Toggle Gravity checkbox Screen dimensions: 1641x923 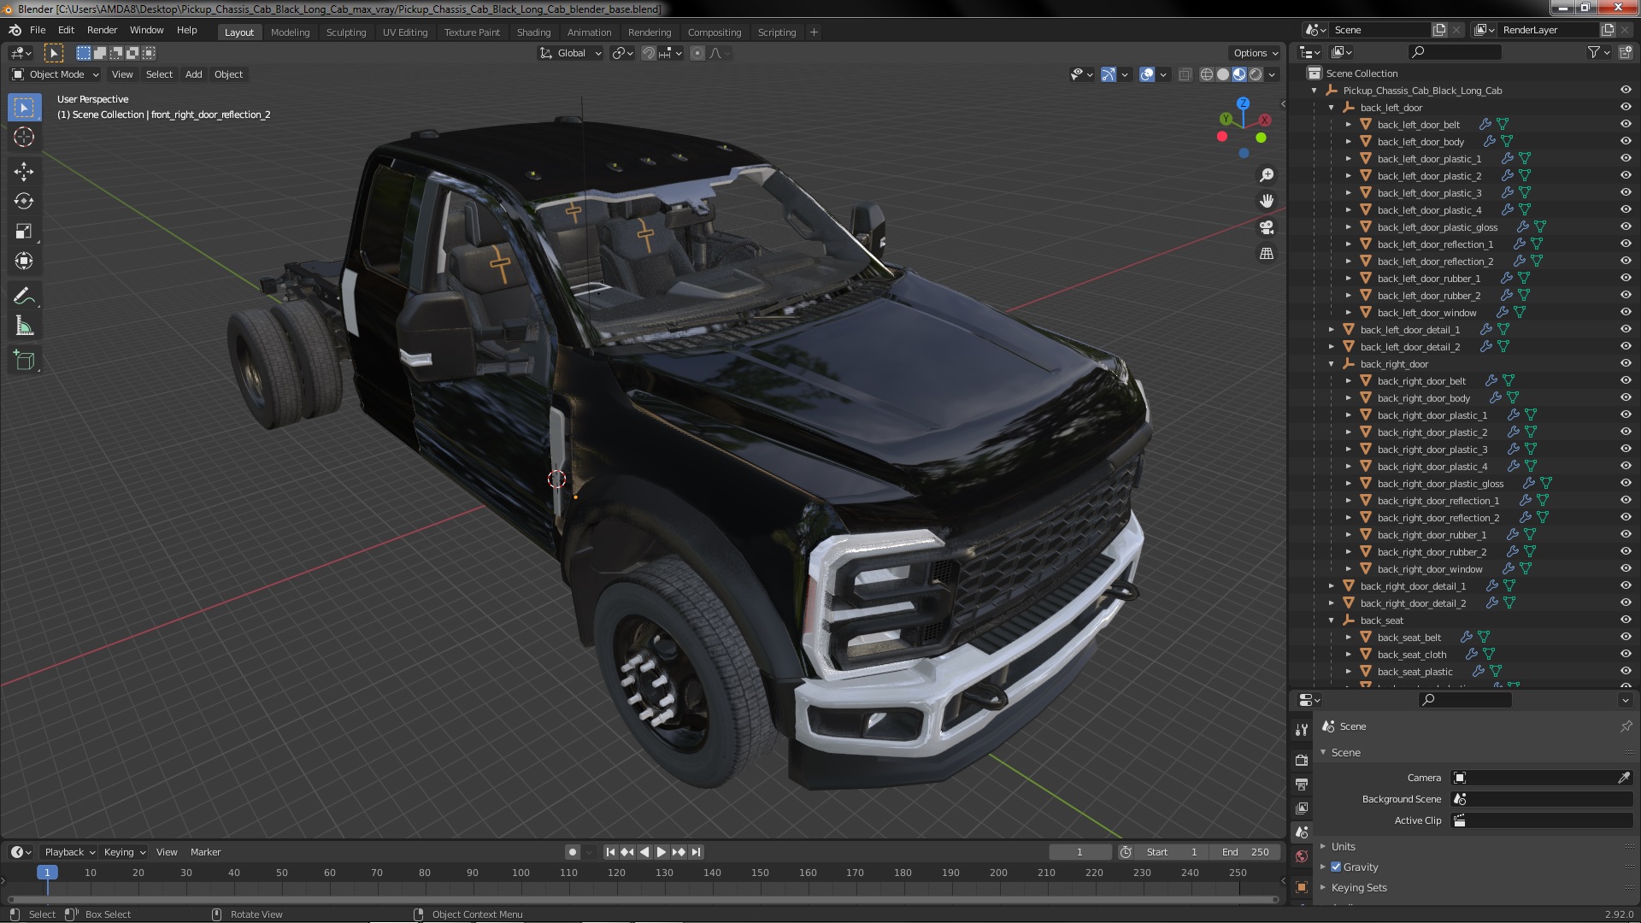click(x=1336, y=867)
